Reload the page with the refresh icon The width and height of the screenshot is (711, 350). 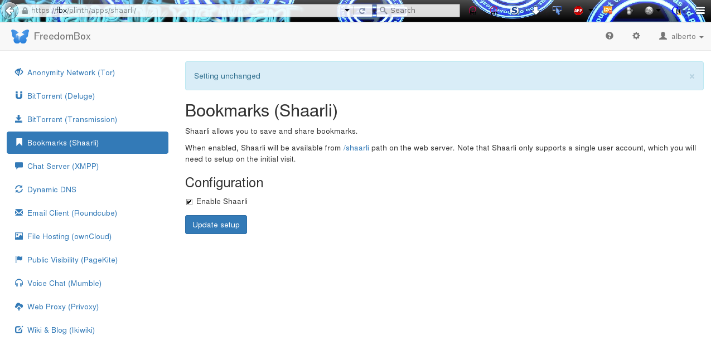click(362, 11)
